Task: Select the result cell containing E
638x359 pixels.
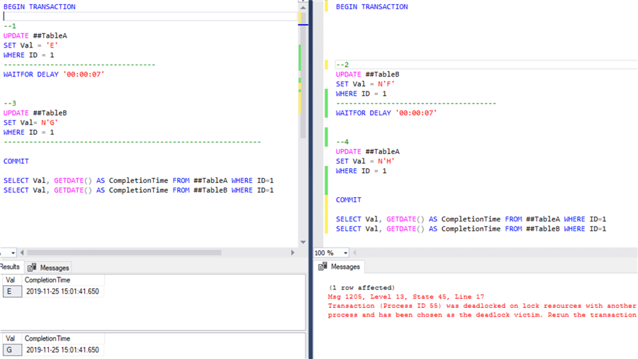Action: 12,292
